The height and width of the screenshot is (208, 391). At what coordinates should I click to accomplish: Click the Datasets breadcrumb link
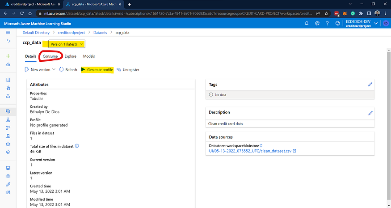[x=100, y=33]
